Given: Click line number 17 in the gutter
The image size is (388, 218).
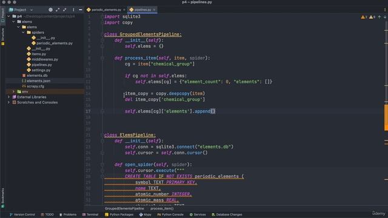Looking at the screenshot, I should click(x=88, y=111).
